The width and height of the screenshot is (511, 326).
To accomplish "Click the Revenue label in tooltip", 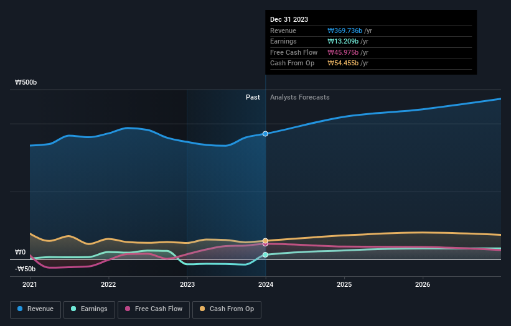I will [283, 30].
